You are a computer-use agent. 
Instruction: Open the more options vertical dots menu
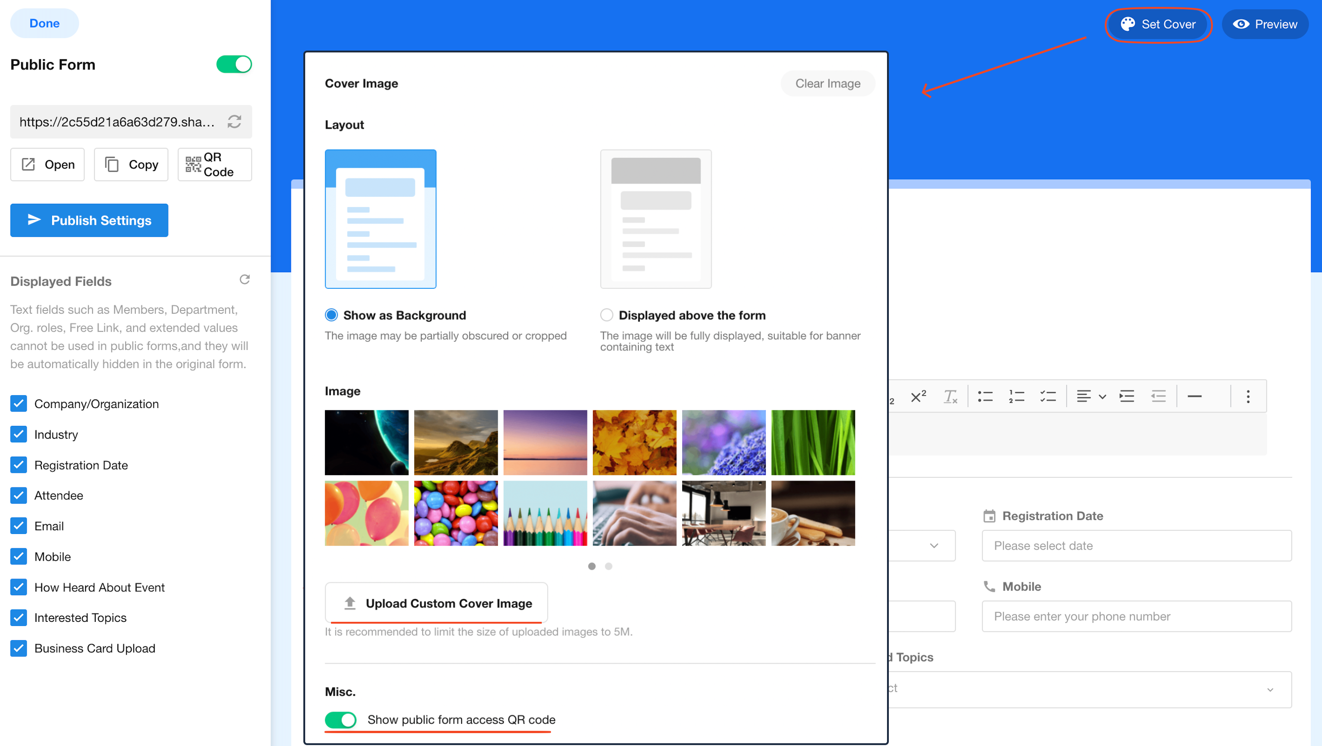tap(1248, 396)
